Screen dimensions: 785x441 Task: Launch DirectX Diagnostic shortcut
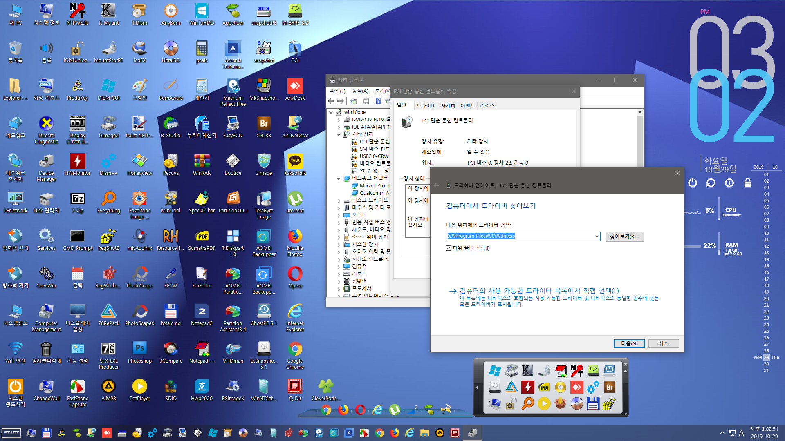click(x=46, y=130)
